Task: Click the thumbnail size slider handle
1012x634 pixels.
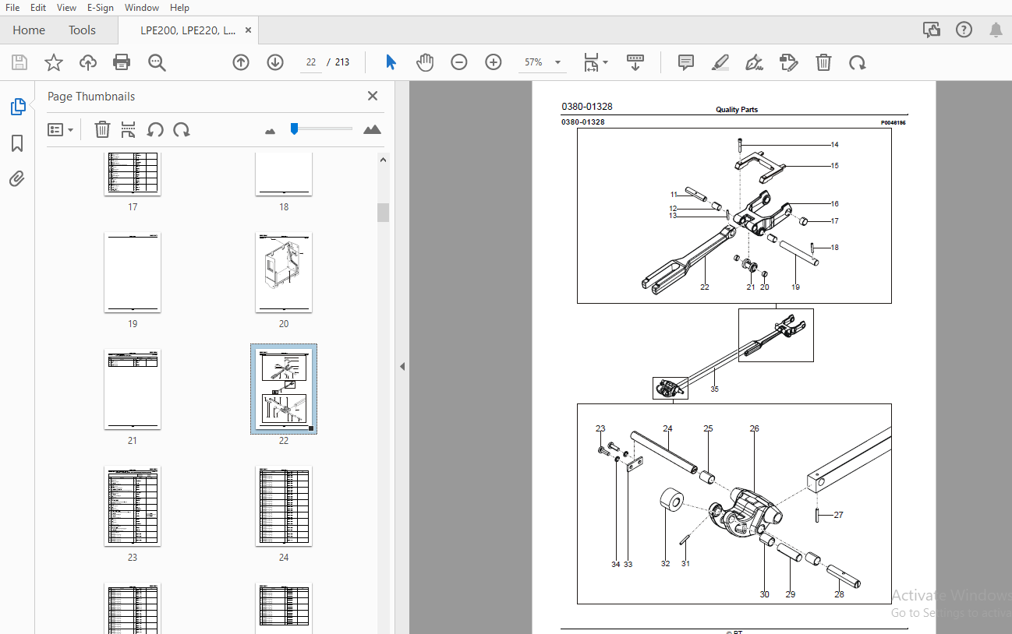Action: coord(294,129)
